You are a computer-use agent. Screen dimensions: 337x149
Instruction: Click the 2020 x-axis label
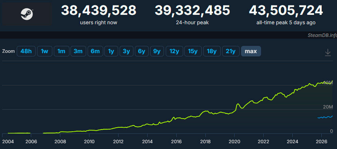(234, 141)
